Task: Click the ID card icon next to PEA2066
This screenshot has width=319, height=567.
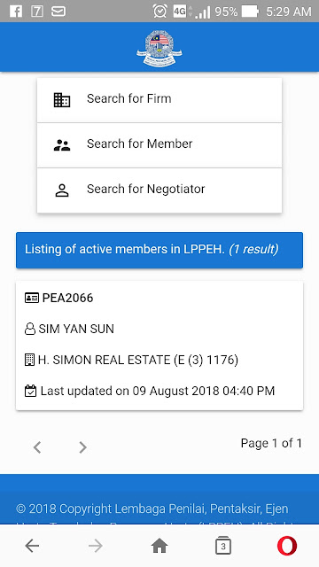Action: (32, 298)
